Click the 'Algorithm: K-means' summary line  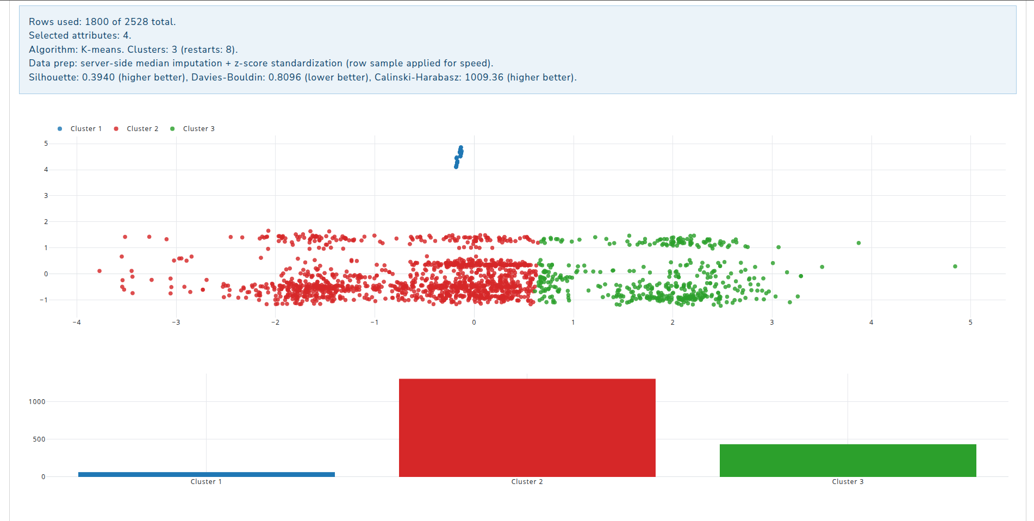point(133,49)
